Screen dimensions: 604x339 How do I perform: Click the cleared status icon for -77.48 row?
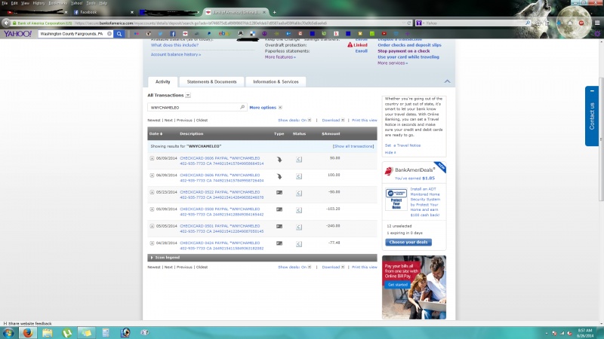click(x=299, y=243)
